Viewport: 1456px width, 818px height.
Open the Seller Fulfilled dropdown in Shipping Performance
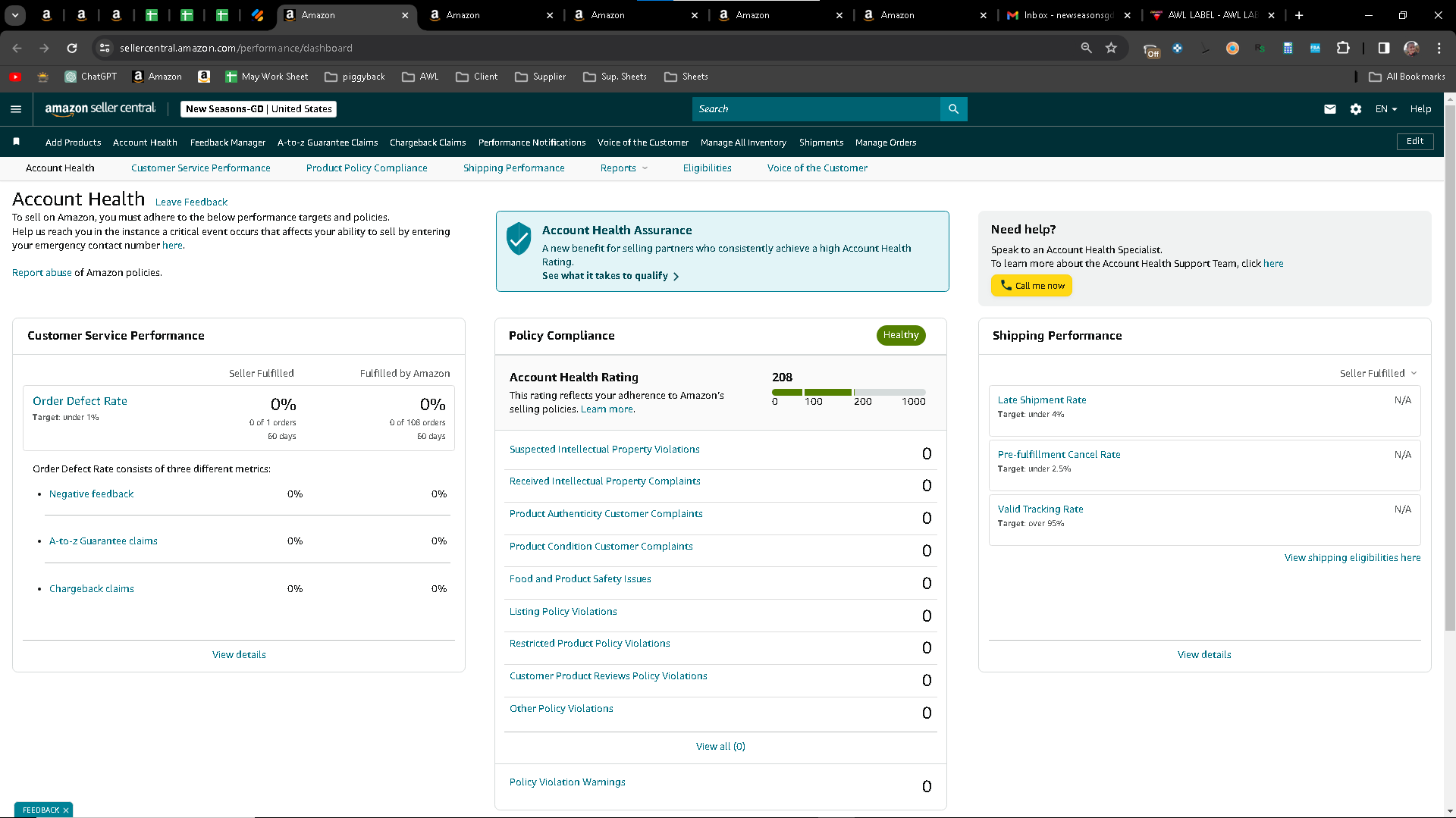(1378, 373)
